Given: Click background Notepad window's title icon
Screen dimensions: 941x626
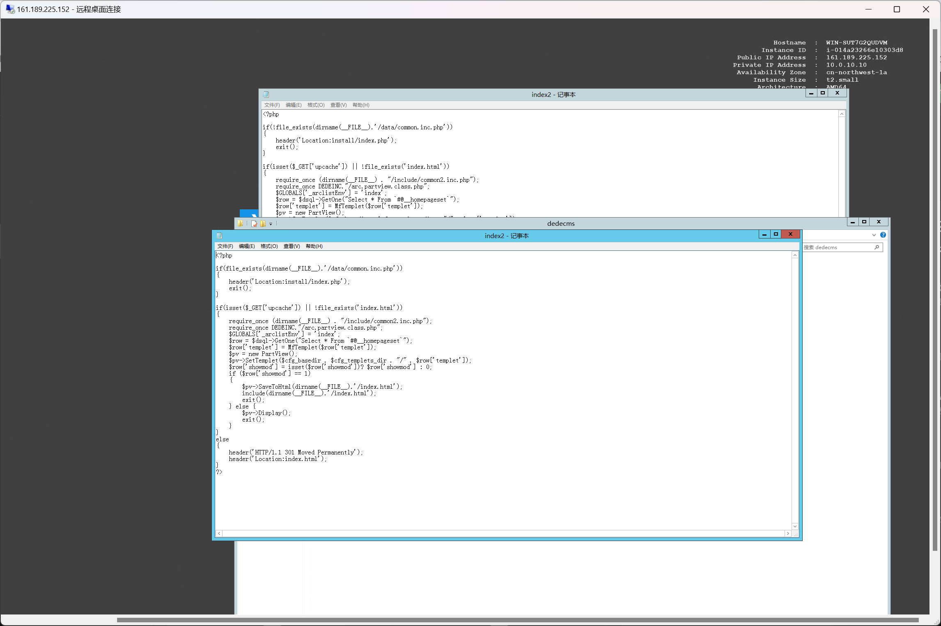Looking at the screenshot, I should tap(266, 94).
